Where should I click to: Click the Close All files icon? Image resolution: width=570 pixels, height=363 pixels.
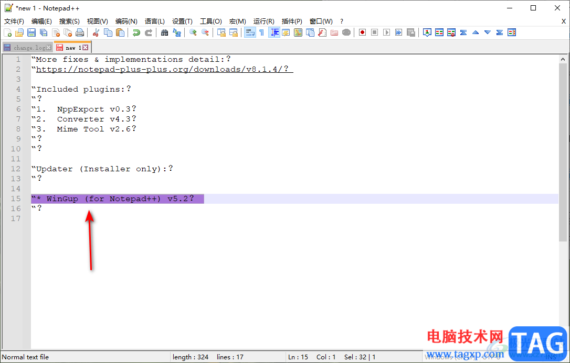(x=68, y=32)
